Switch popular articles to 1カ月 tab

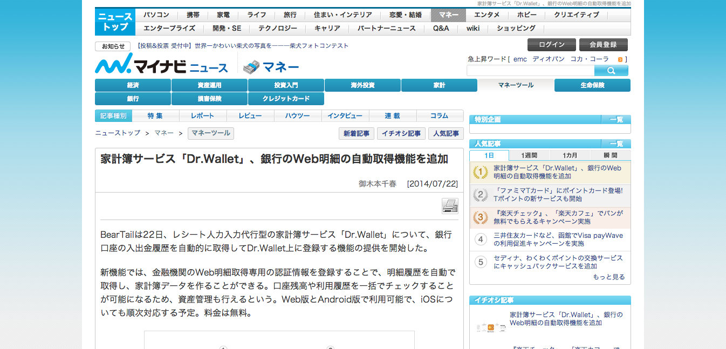570,155
